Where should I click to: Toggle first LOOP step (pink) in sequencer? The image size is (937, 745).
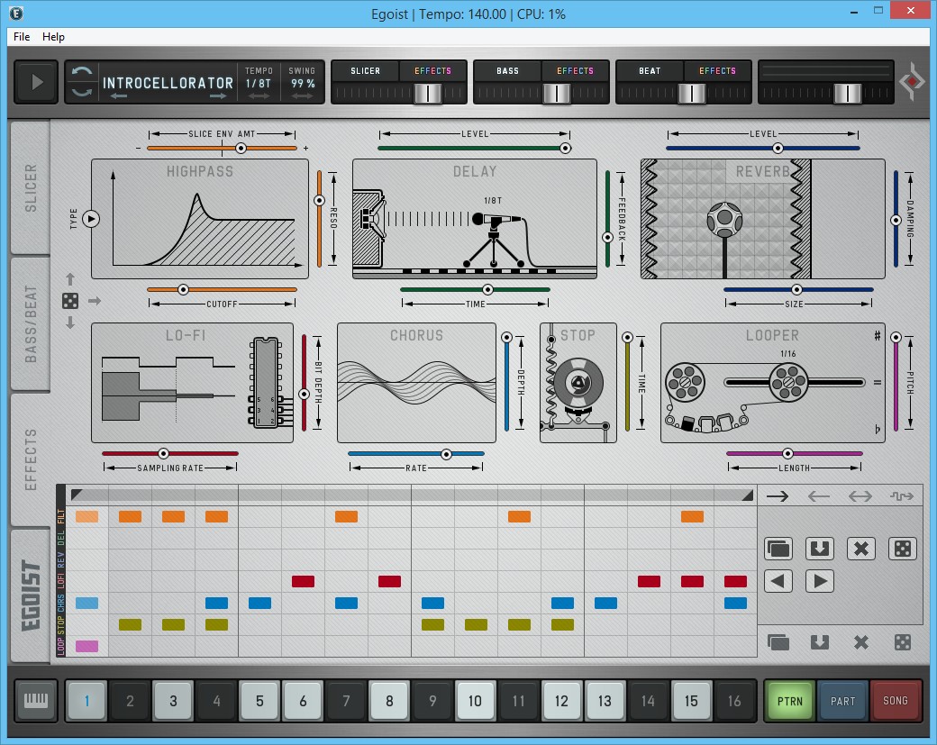(x=86, y=646)
